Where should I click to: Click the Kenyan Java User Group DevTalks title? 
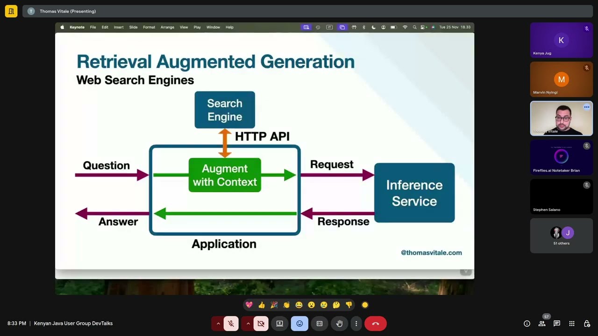[x=73, y=323]
